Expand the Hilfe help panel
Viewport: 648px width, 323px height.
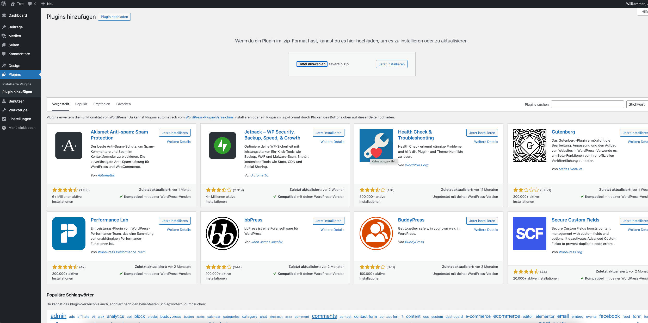point(644,12)
